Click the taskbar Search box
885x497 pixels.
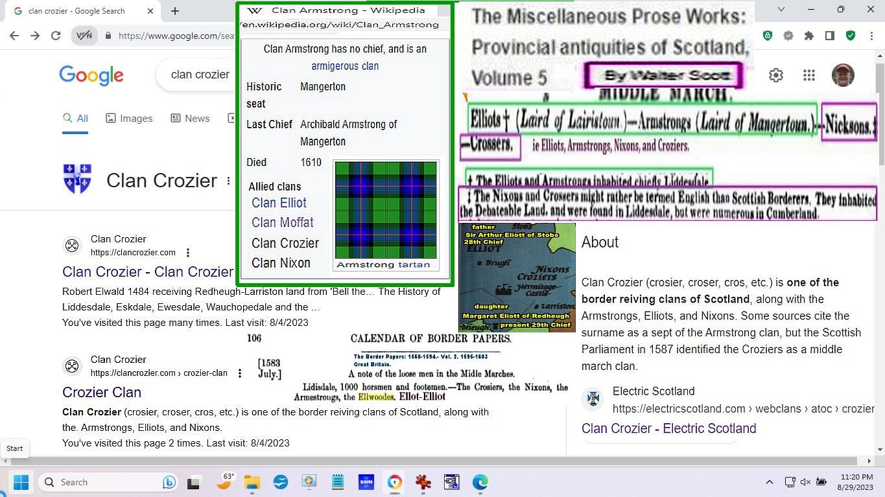point(108,482)
